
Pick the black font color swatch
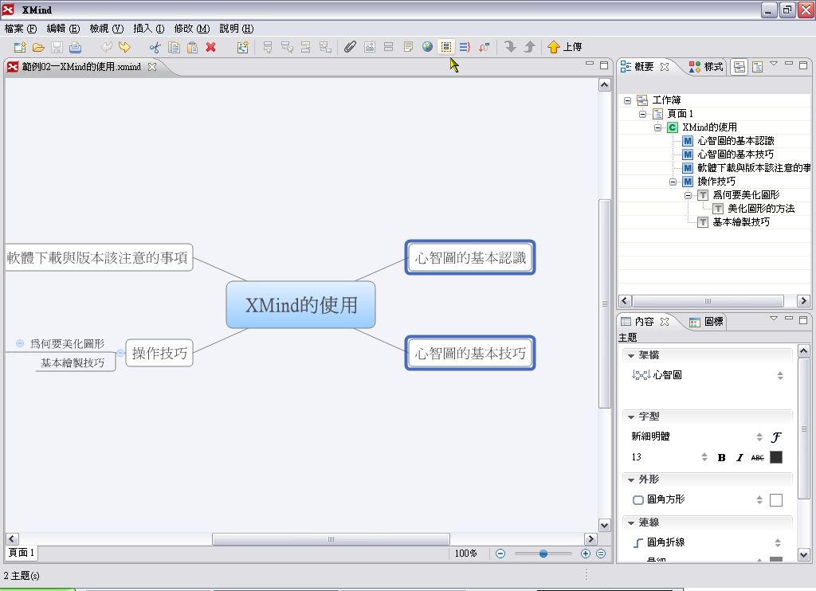(x=776, y=457)
